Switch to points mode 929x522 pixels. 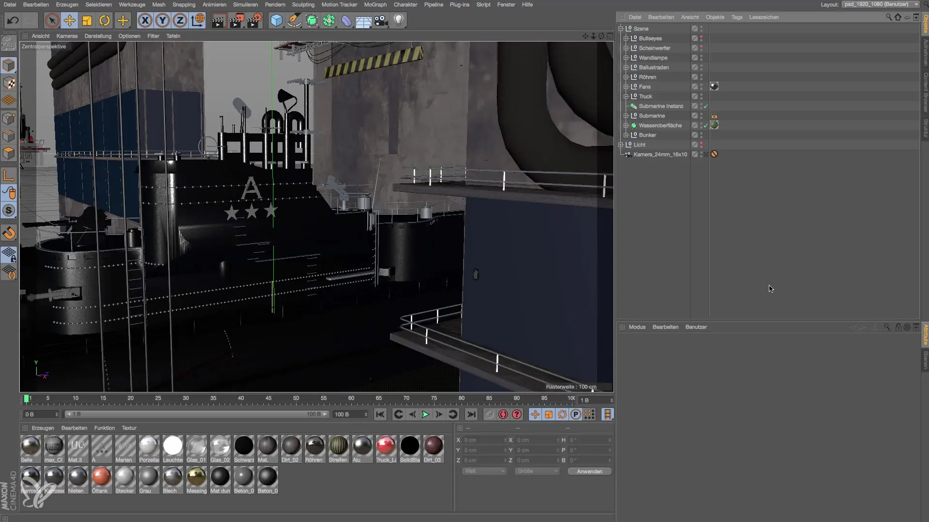9,118
